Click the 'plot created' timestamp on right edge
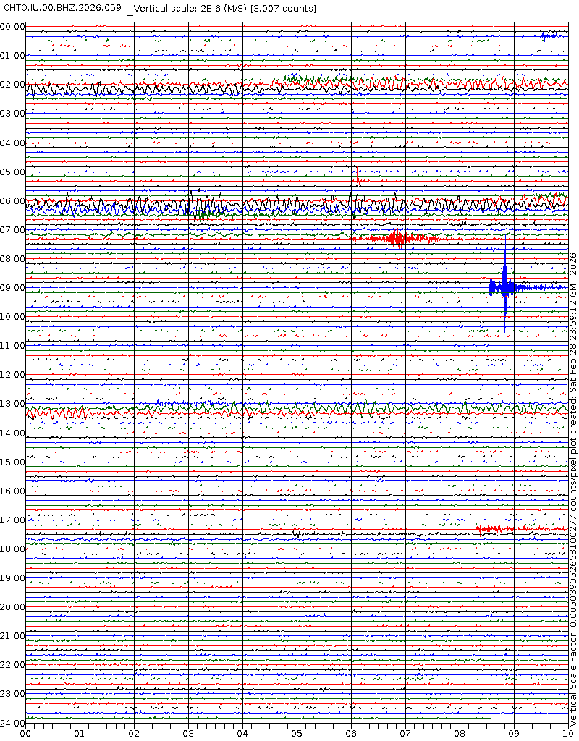The width and height of the screenshot is (579, 741). pos(572,405)
